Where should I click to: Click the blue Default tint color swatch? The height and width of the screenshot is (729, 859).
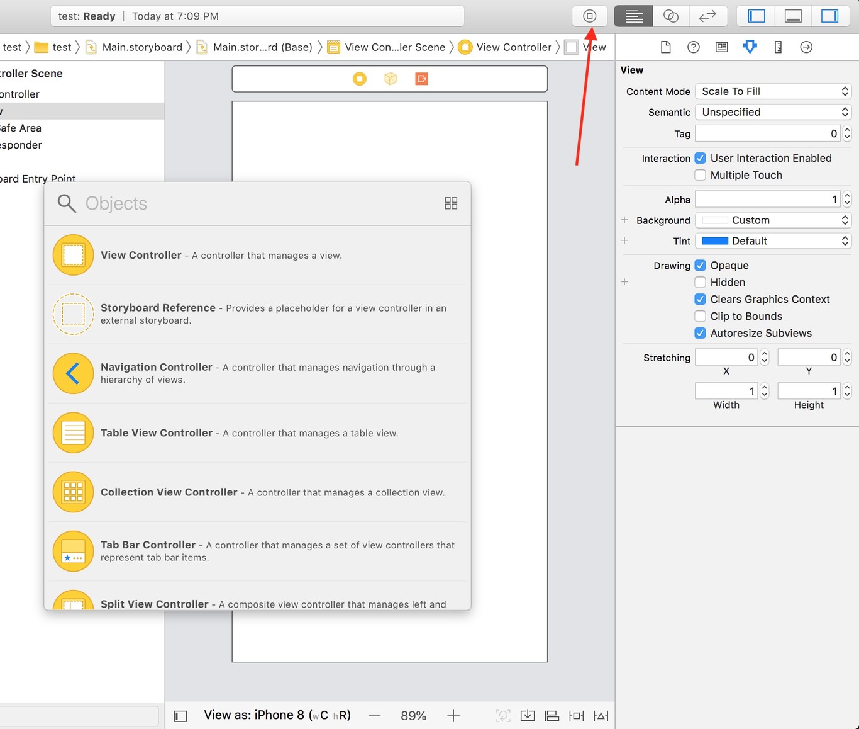[716, 240]
